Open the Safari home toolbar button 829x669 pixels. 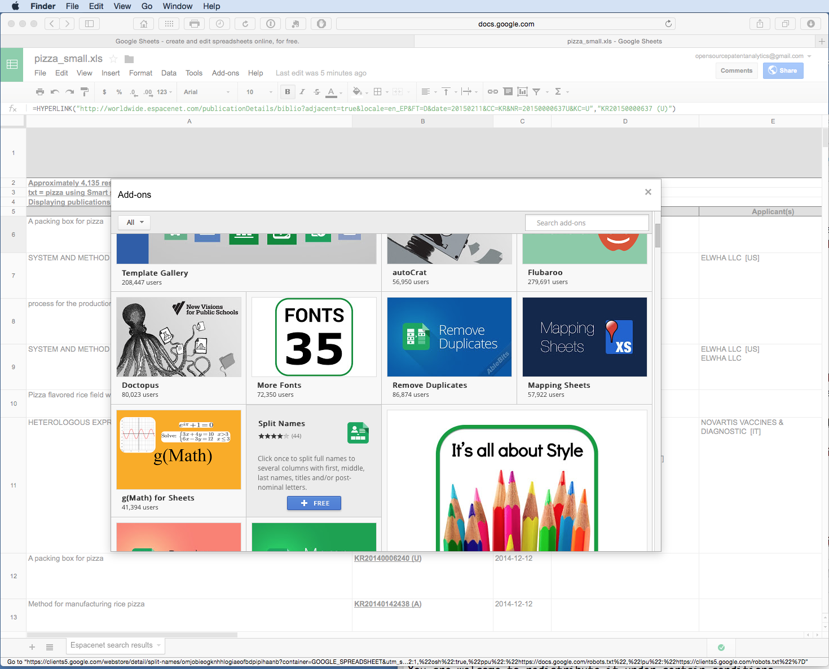[x=144, y=24]
